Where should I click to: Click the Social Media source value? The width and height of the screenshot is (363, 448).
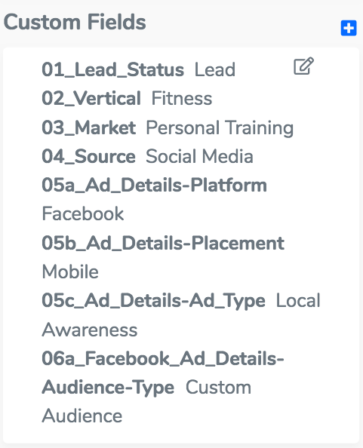(199, 156)
